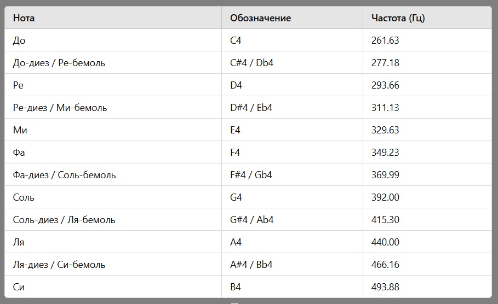
Task: Click the F#4 / Gb4 designation cell
Action: 292,174
